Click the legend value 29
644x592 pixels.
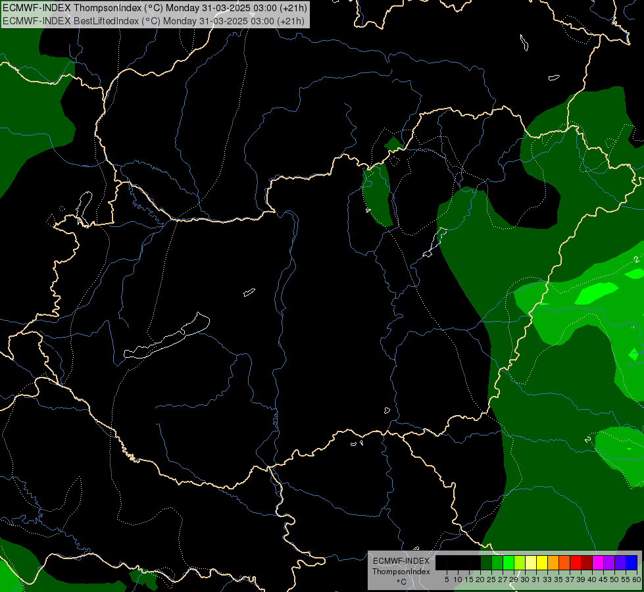(514, 580)
